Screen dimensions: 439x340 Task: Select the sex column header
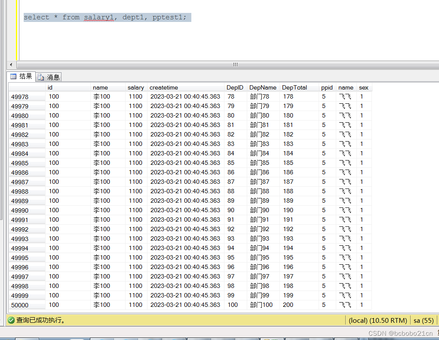click(364, 87)
